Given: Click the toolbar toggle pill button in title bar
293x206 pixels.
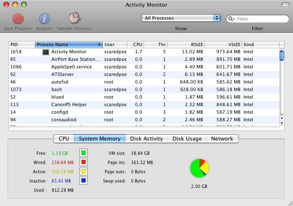Looking at the screenshot, I should [285, 5].
